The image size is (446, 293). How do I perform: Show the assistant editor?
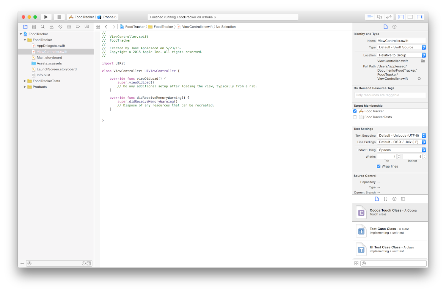click(x=379, y=17)
